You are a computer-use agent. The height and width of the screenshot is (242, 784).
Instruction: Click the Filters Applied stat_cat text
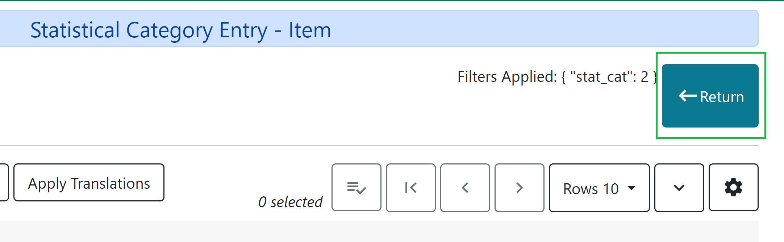558,77
